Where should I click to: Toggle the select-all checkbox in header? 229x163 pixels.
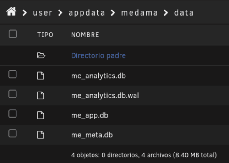coord(13,34)
